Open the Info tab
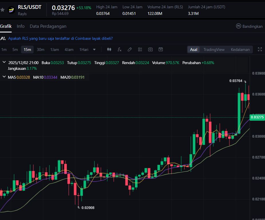 pos(21,26)
